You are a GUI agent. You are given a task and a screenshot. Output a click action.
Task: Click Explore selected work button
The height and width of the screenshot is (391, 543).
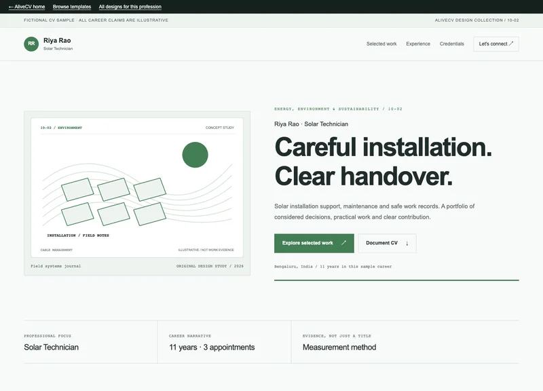(314, 243)
